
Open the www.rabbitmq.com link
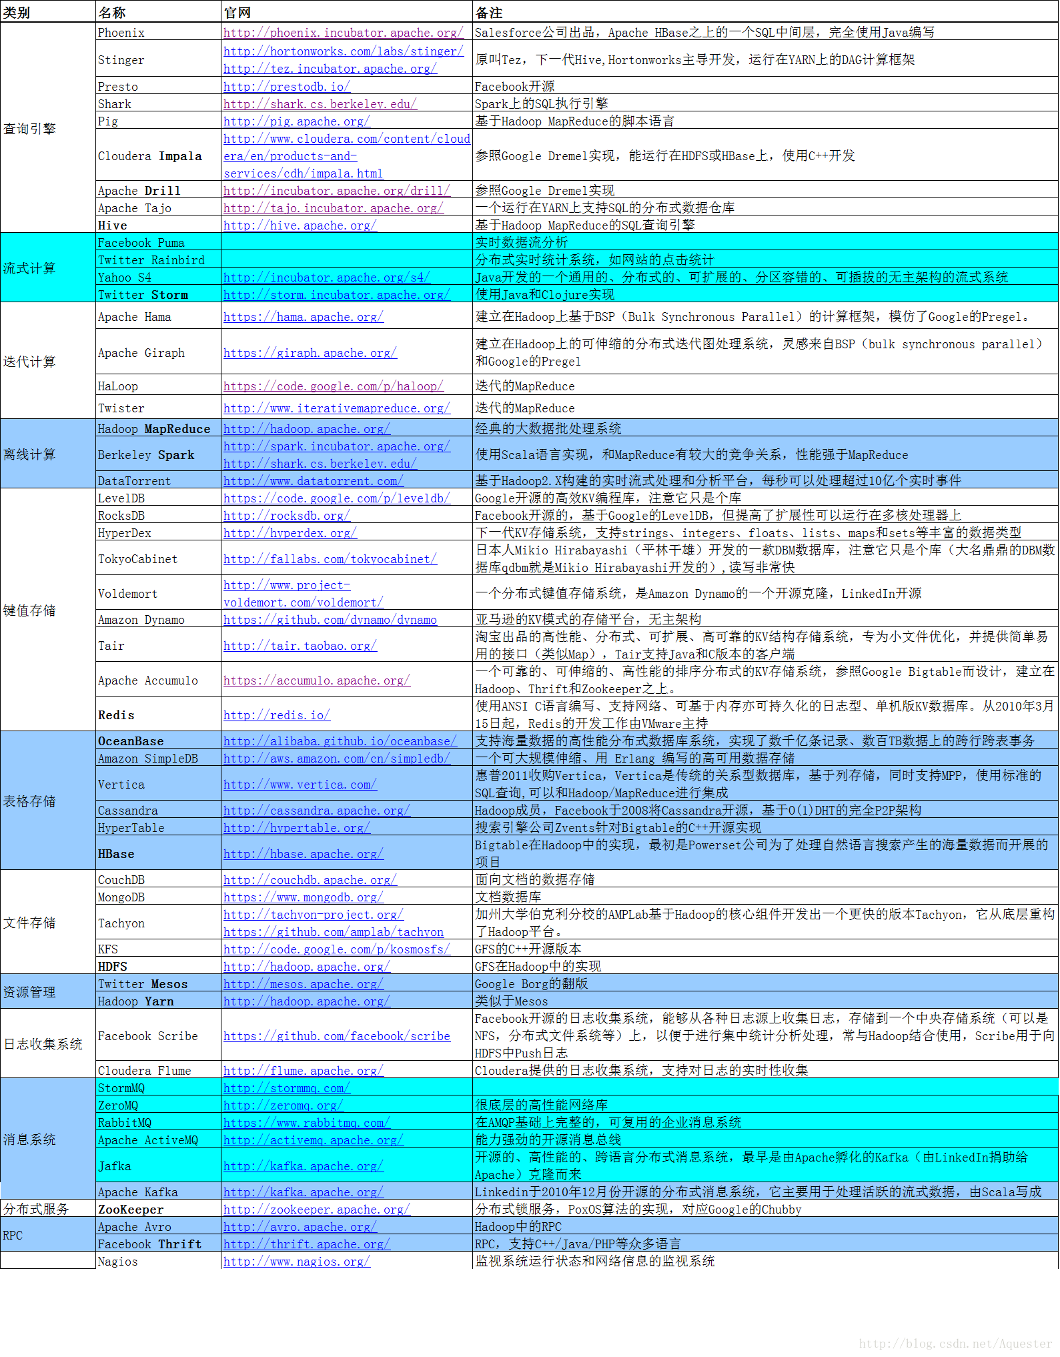[x=306, y=1123]
